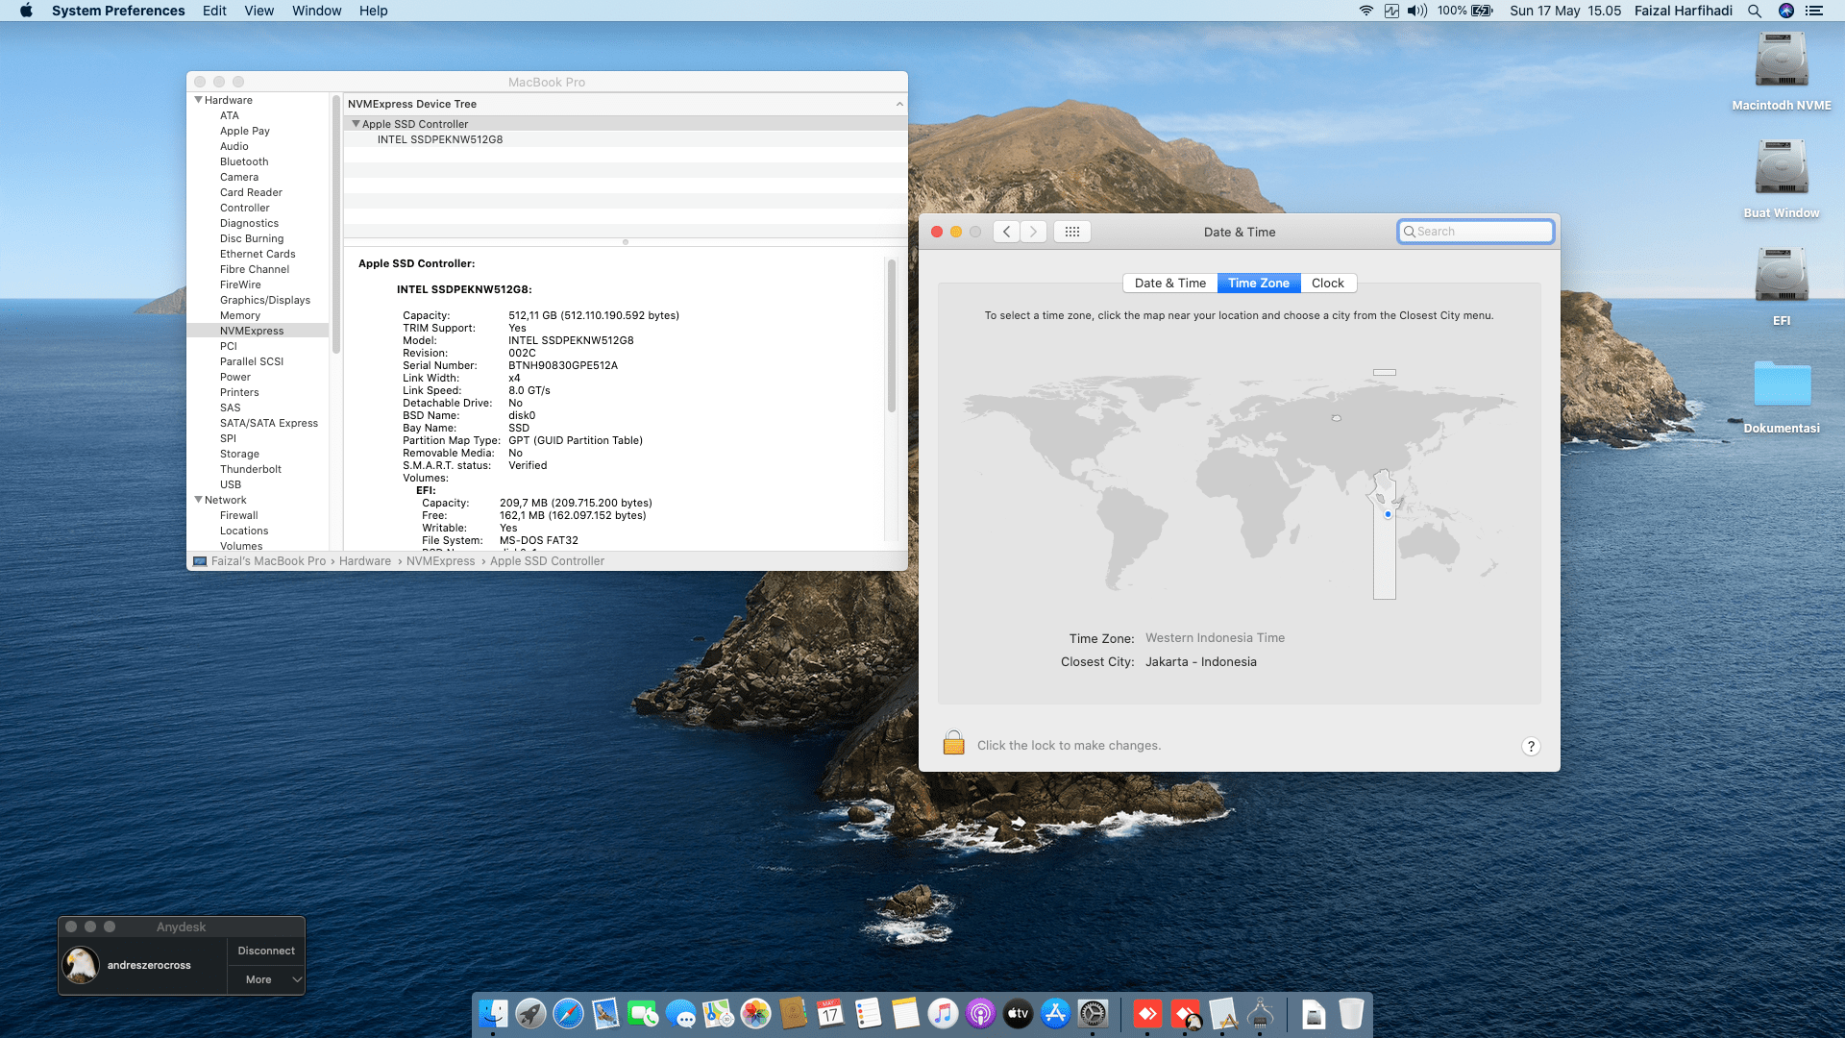The height and width of the screenshot is (1038, 1845).
Task: Open AnyDesk Dock icon with eagle badge
Action: pyautogui.click(x=1186, y=1013)
